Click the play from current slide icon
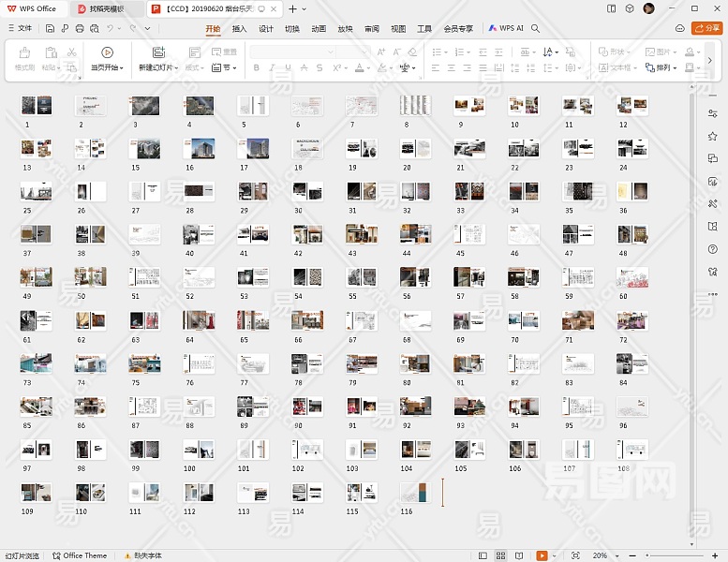Image resolution: width=728 pixels, height=562 pixels. (107, 52)
